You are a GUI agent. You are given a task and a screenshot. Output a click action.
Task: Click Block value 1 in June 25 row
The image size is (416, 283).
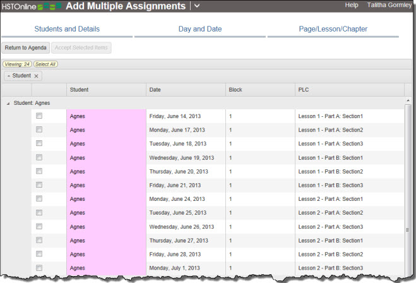(x=230, y=213)
